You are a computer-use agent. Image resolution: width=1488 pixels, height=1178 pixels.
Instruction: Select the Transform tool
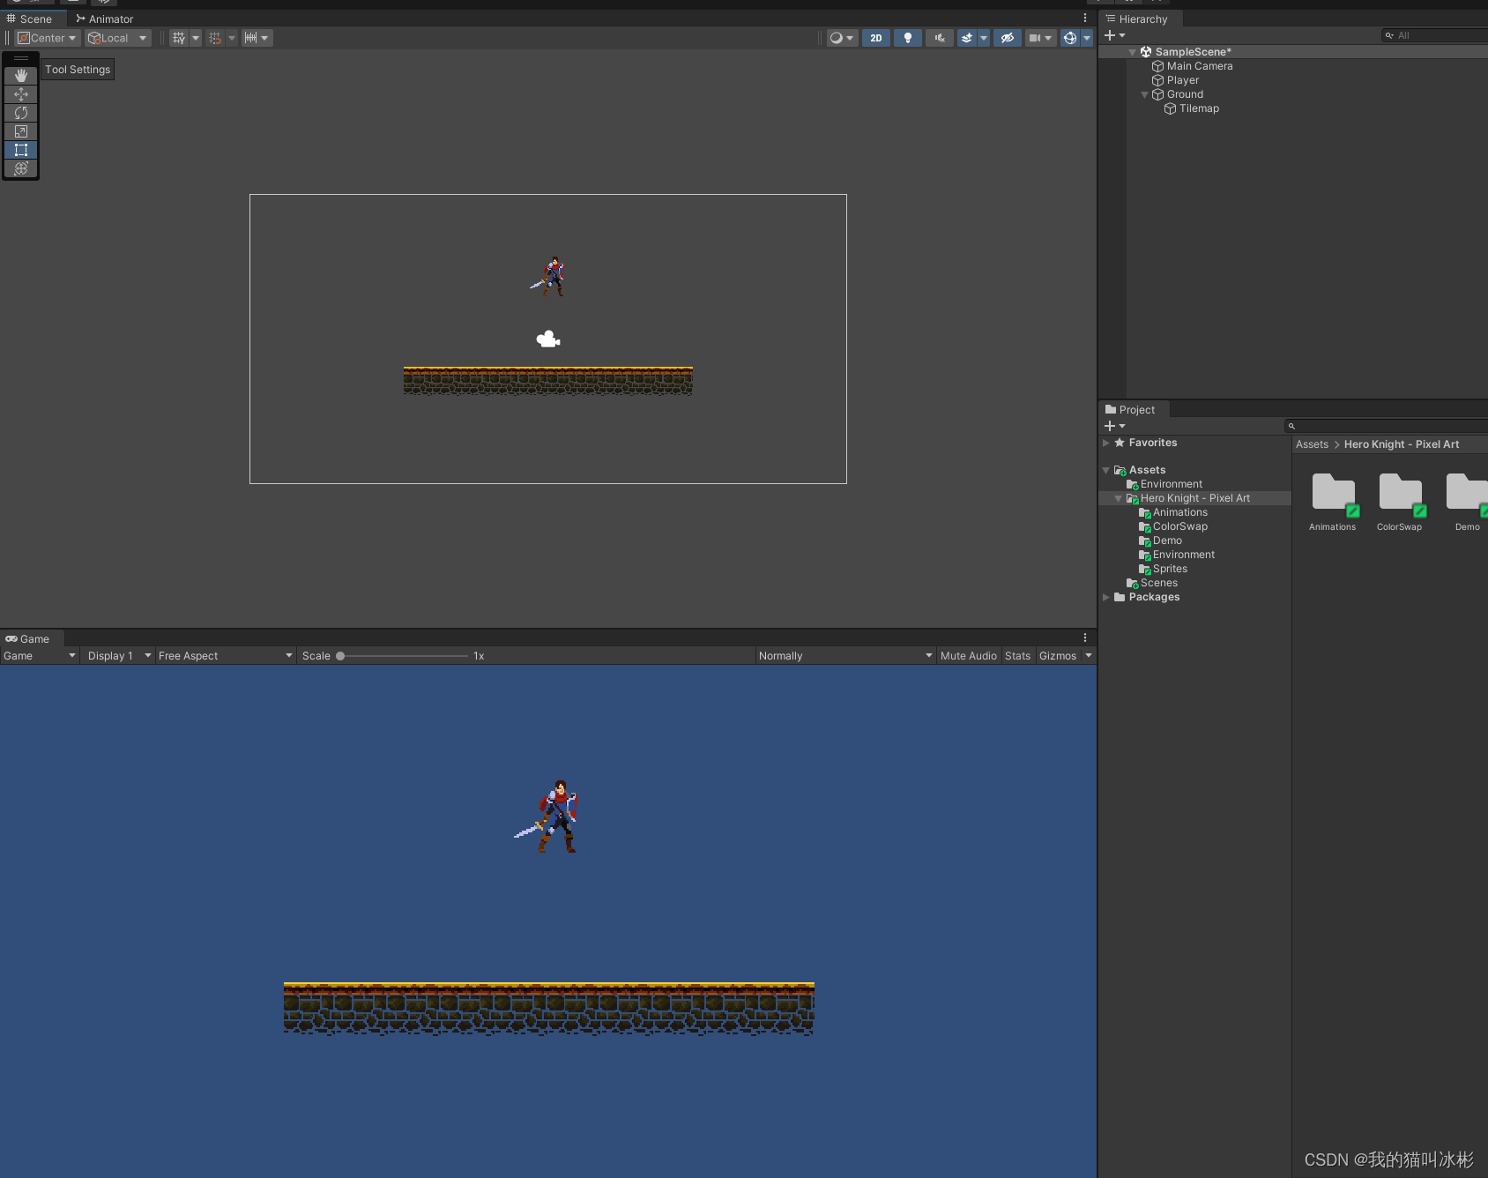pos(21,168)
